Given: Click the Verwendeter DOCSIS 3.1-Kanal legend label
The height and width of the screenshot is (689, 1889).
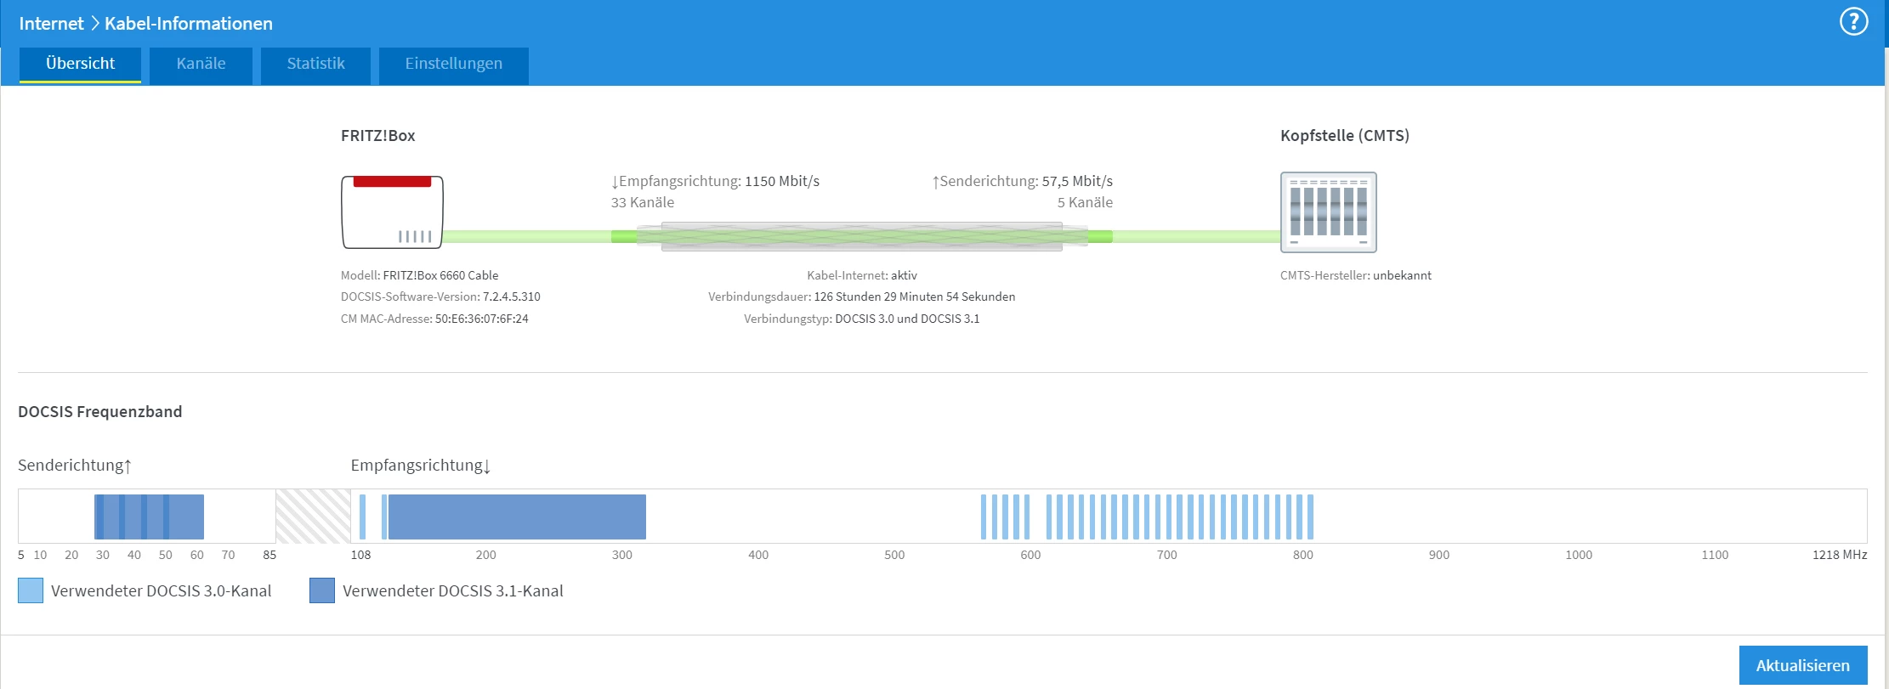Looking at the screenshot, I should (x=453, y=591).
